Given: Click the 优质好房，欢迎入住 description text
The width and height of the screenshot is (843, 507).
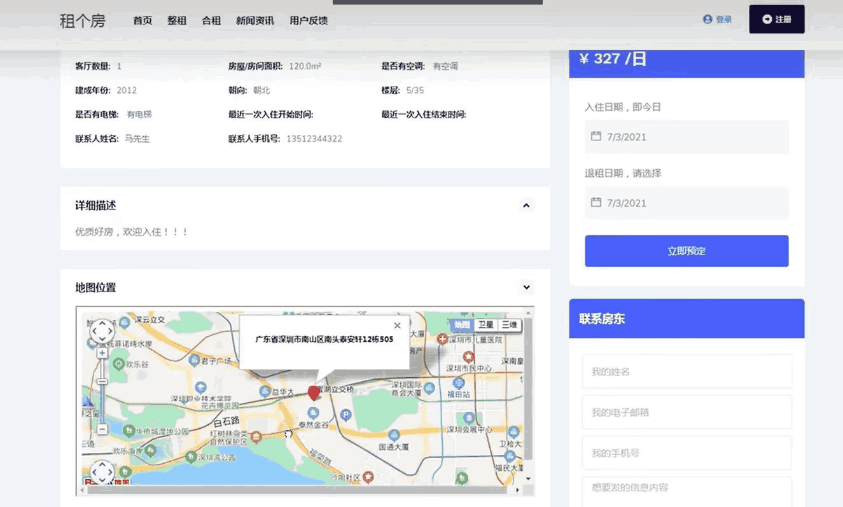Looking at the screenshot, I should [x=132, y=232].
